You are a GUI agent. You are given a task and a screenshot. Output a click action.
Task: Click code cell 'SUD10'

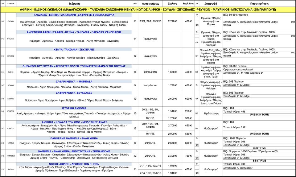11,72
